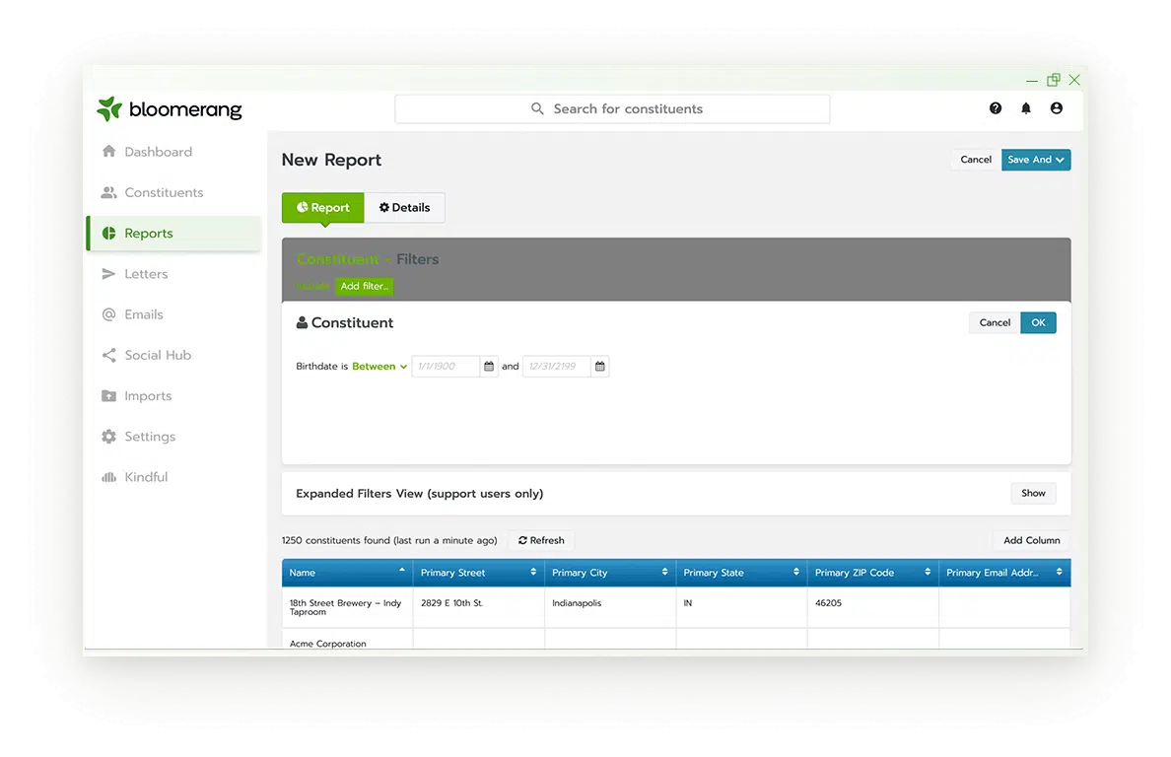
Task: Click the Emails at-sign icon
Action: coord(109,314)
